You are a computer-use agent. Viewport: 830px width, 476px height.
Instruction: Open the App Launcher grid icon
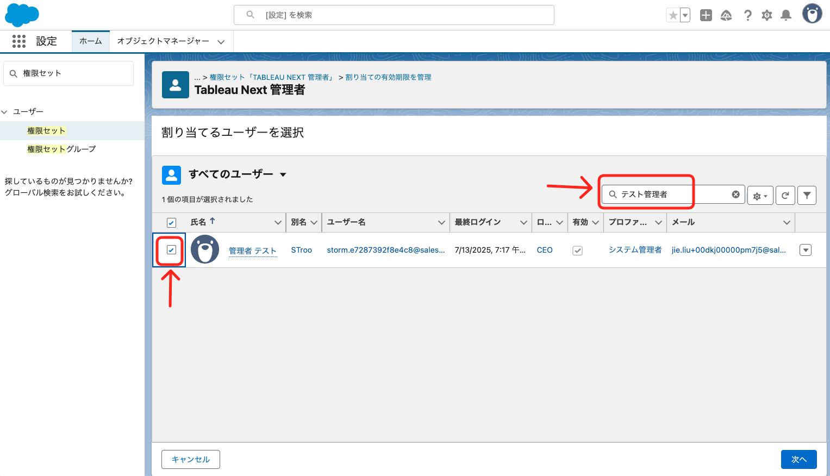click(19, 41)
